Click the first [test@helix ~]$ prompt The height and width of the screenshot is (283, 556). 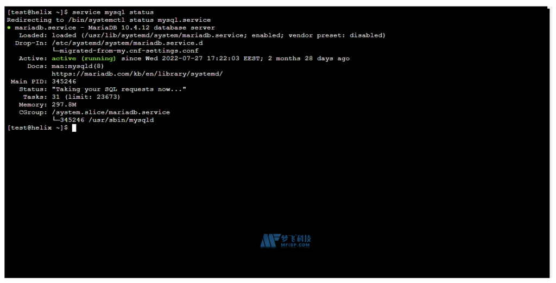[37, 12]
